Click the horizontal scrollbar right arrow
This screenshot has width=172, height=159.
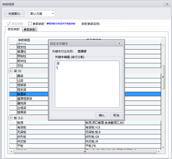[159, 151]
